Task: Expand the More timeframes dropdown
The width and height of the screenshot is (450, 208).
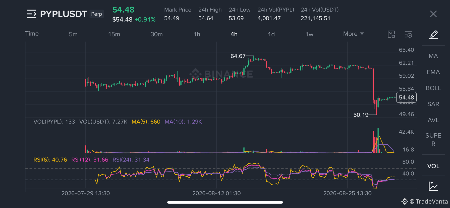Action: (353, 34)
